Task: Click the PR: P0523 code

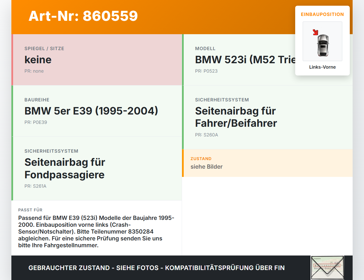Action: pyautogui.click(x=206, y=71)
